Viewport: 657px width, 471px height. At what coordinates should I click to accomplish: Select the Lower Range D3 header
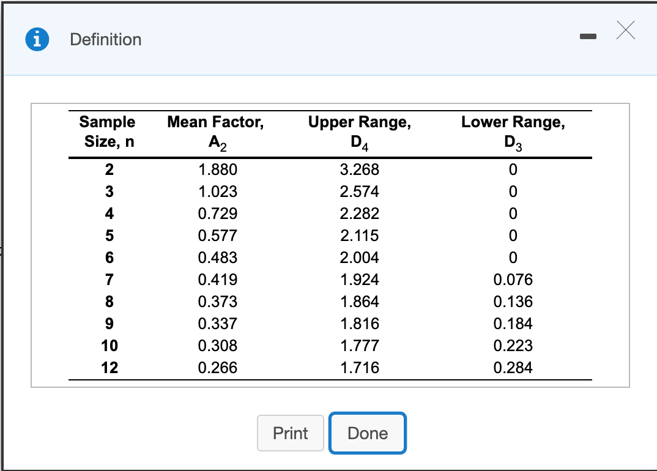pyautogui.click(x=513, y=132)
